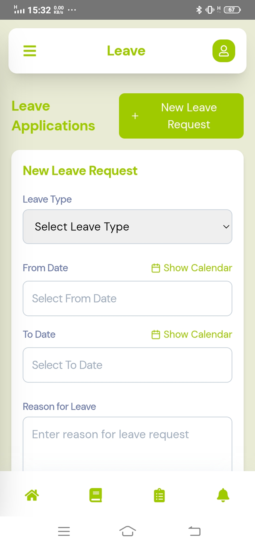
Task: Click calendar icon beside From Date
Action: click(x=156, y=268)
